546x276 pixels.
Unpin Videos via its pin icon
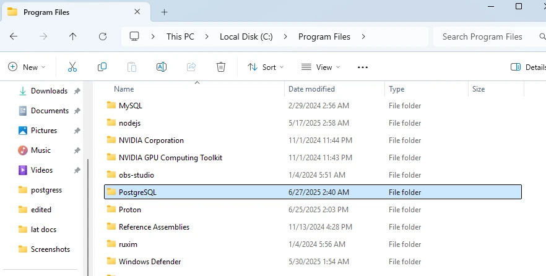[x=77, y=170]
